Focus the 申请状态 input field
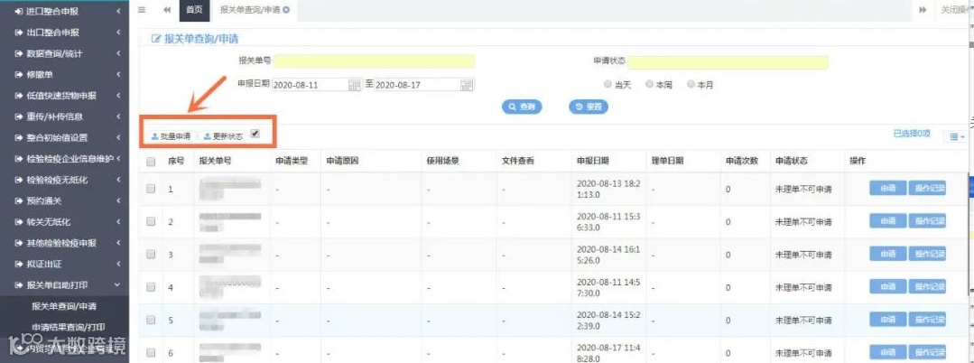The height and width of the screenshot is (363, 974). [x=728, y=62]
